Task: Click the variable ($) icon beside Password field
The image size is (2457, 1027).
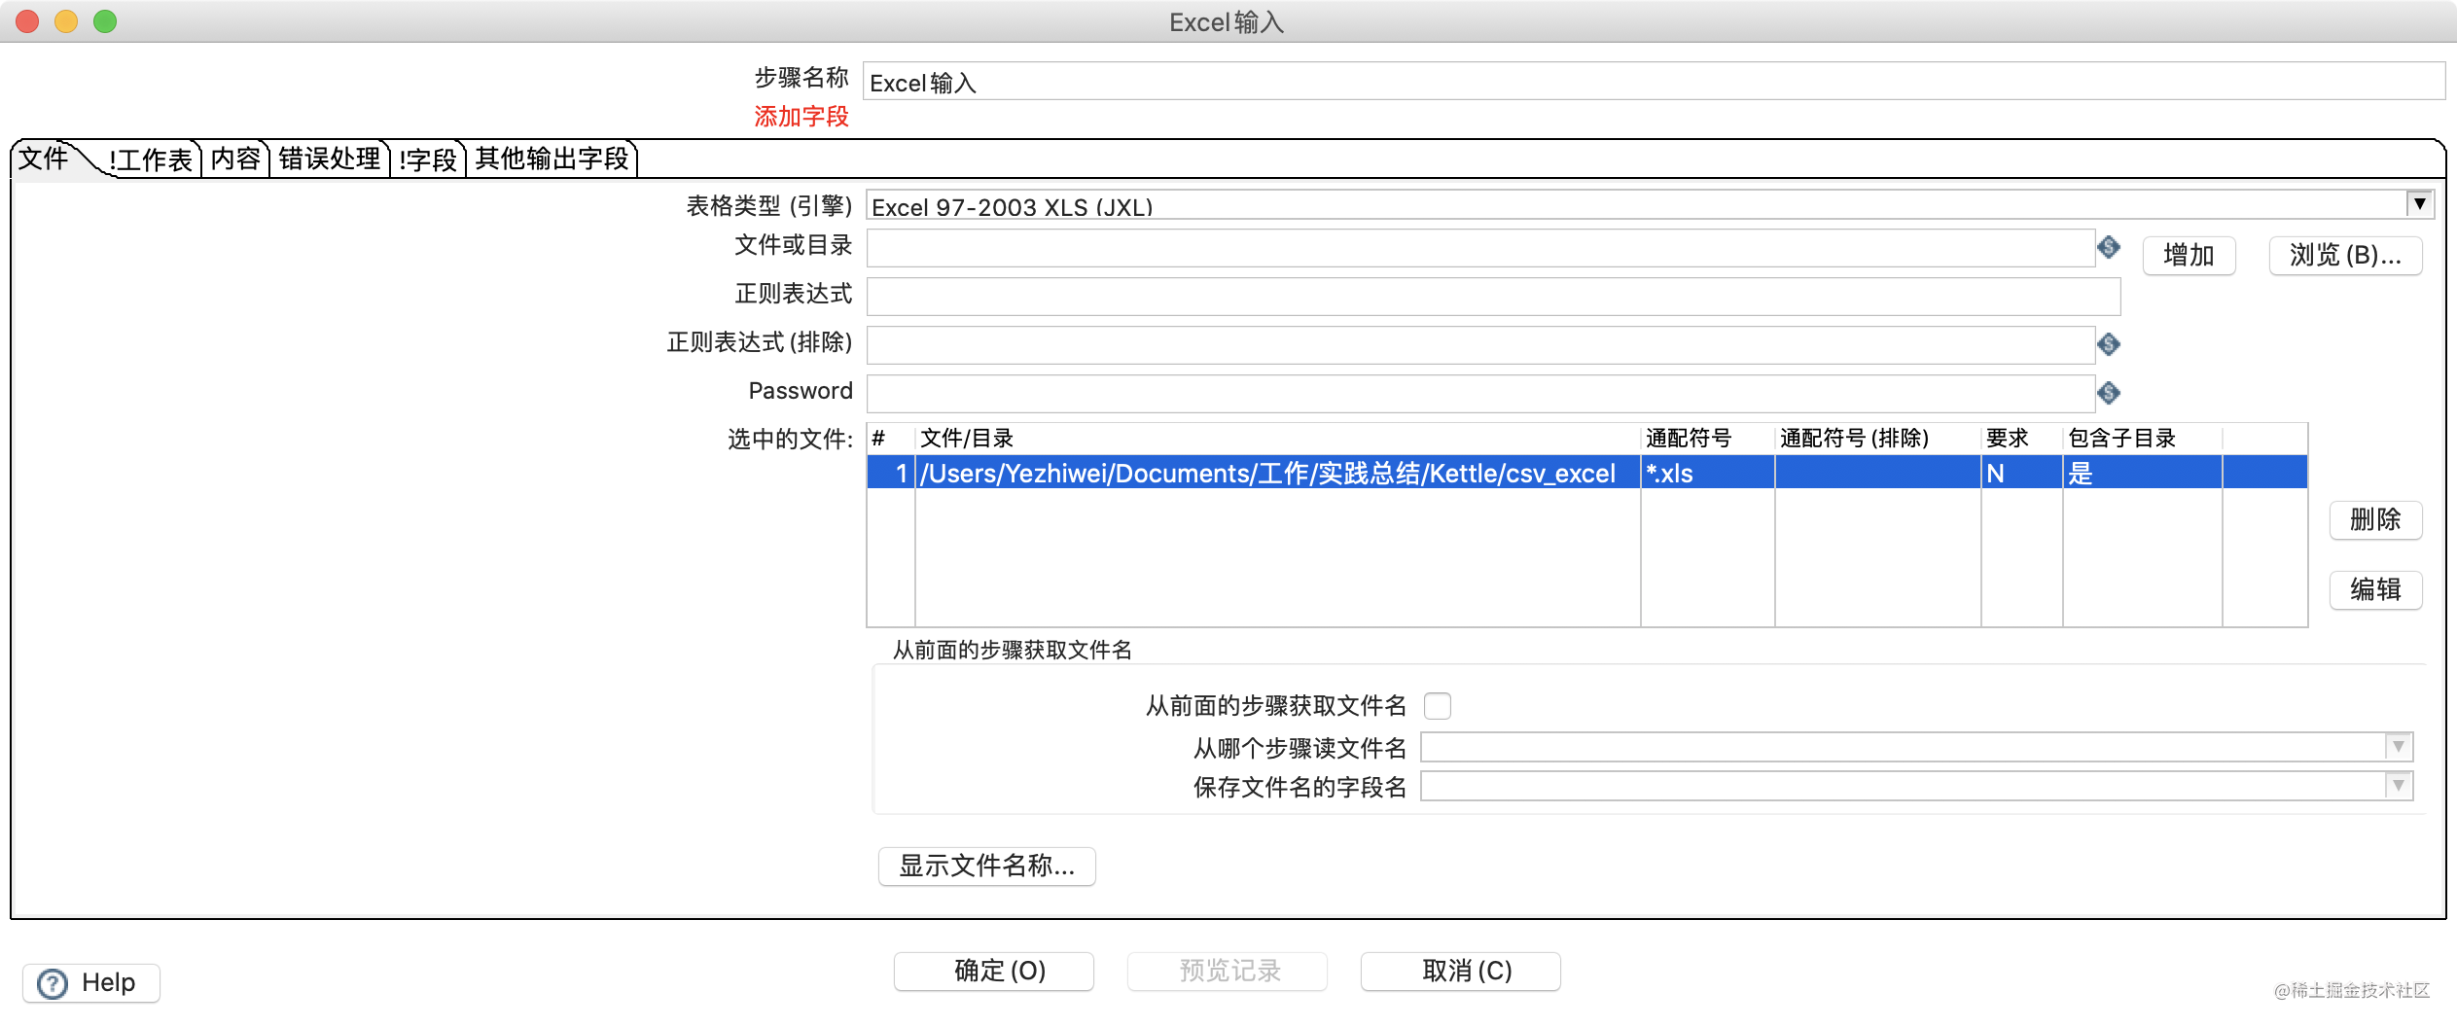Action: (x=2109, y=394)
